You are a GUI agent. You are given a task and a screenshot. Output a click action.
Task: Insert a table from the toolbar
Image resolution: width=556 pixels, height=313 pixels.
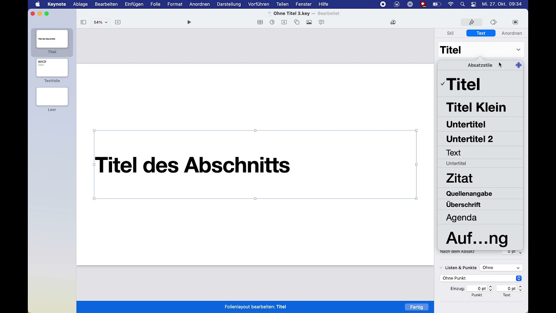tap(260, 22)
